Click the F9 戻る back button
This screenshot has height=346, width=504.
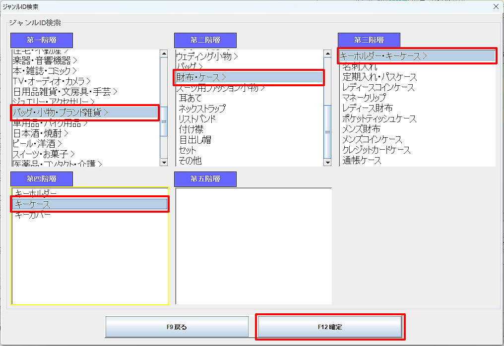point(177,327)
